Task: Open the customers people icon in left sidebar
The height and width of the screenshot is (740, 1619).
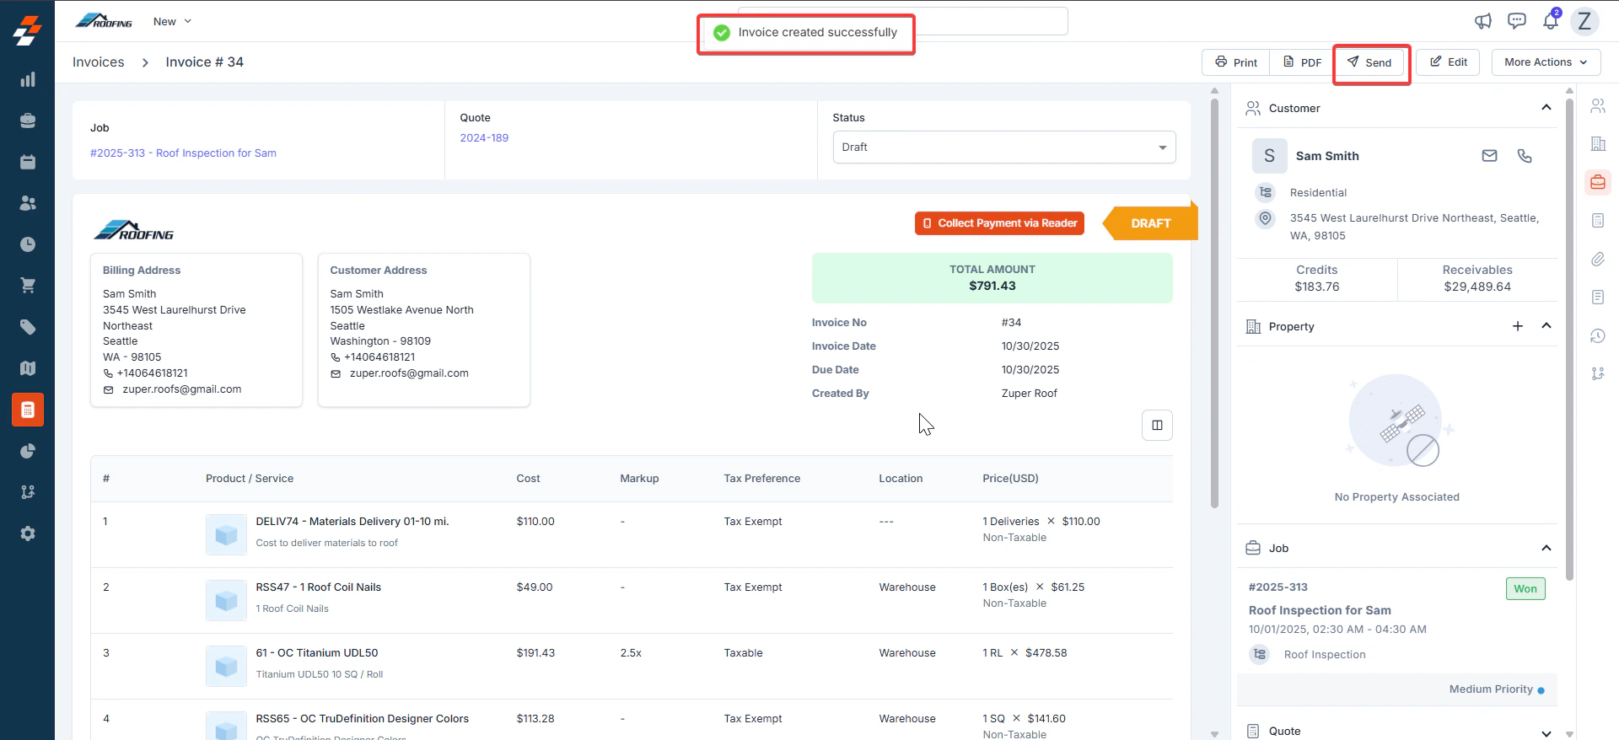Action: (28, 203)
